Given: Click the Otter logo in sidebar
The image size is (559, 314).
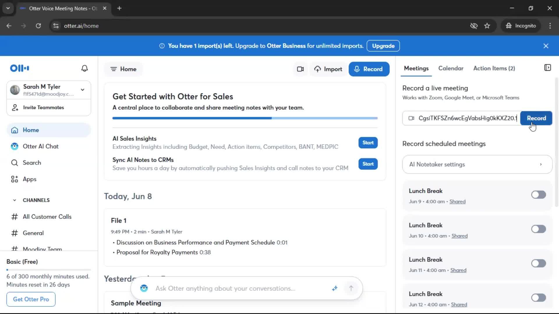Looking at the screenshot, I should 20,68.
